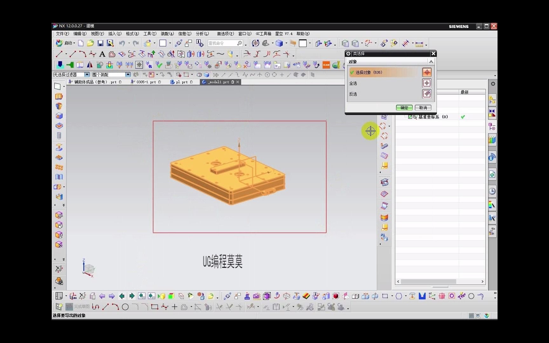
Task: Click the reuse library books icon
Action: coord(492,140)
